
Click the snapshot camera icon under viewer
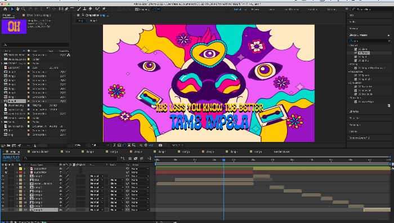point(160,145)
